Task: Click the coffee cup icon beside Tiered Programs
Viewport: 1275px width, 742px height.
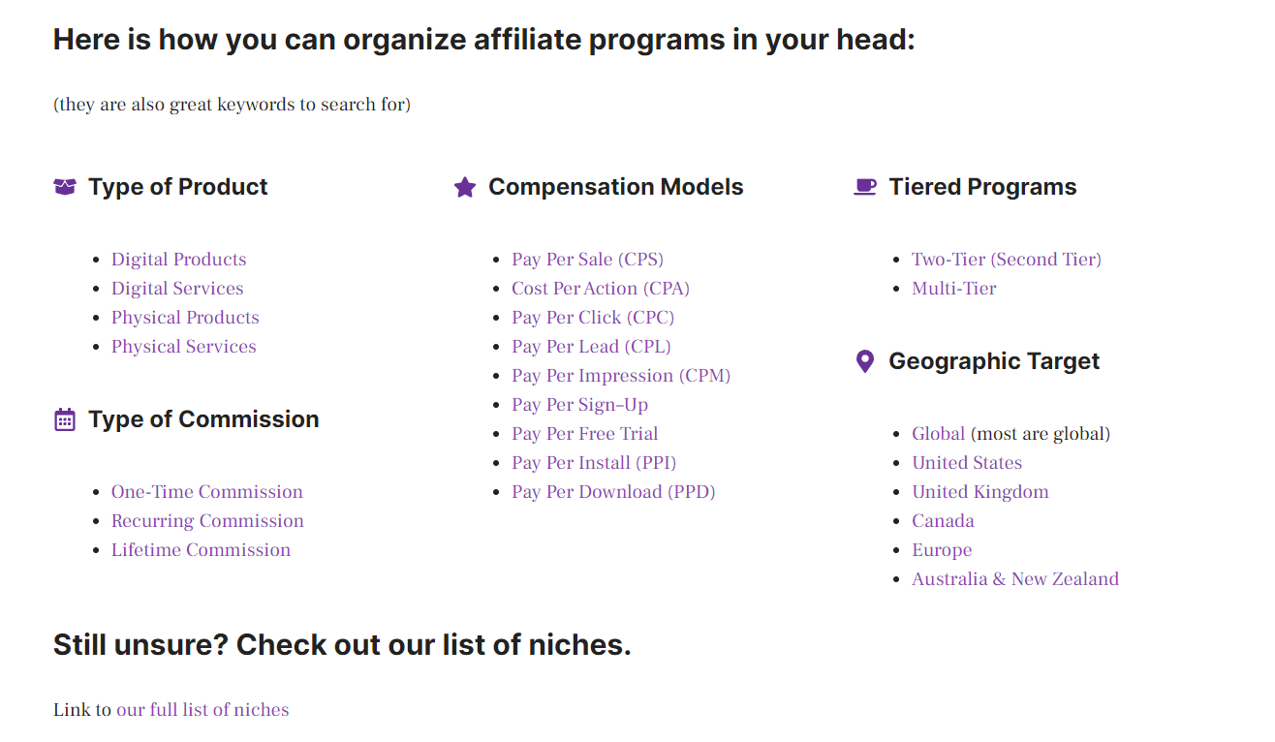Action: (865, 187)
